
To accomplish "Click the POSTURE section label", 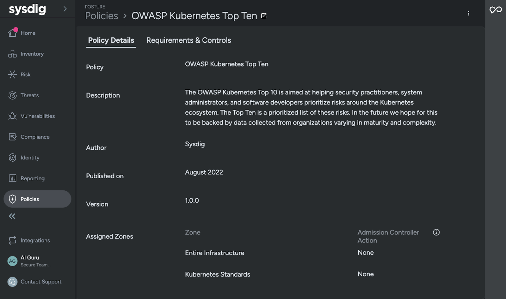I will [x=95, y=7].
